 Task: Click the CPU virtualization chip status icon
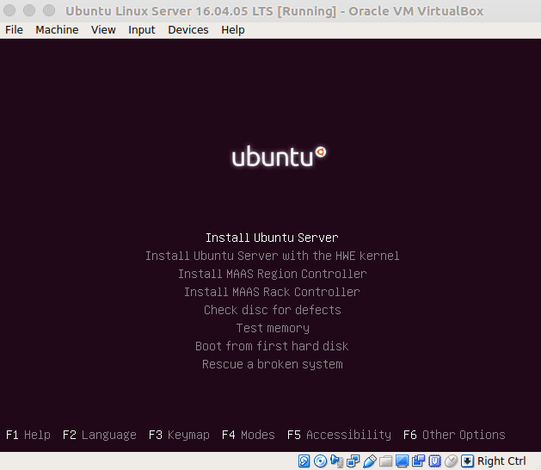coord(434,461)
